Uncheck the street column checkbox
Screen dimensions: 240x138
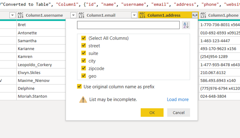click(x=83, y=46)
